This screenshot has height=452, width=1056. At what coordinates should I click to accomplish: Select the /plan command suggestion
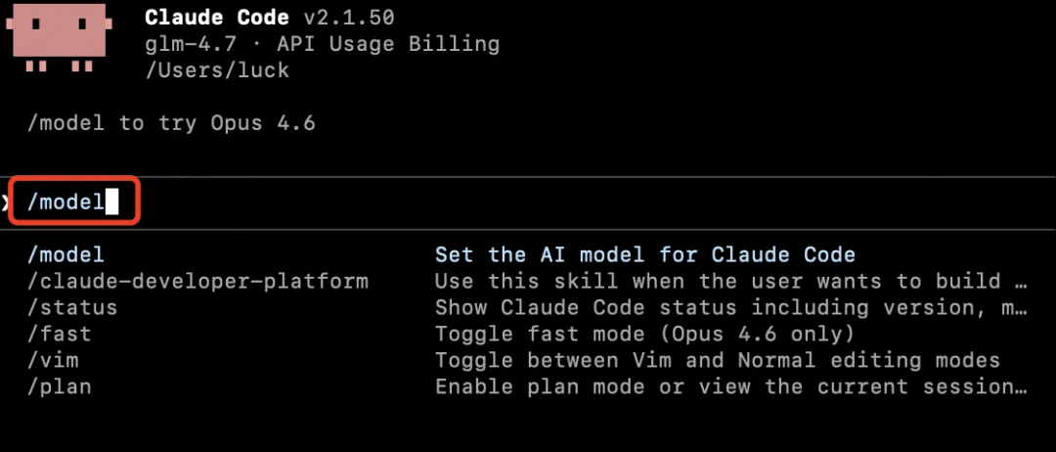[x=60, y=386]
